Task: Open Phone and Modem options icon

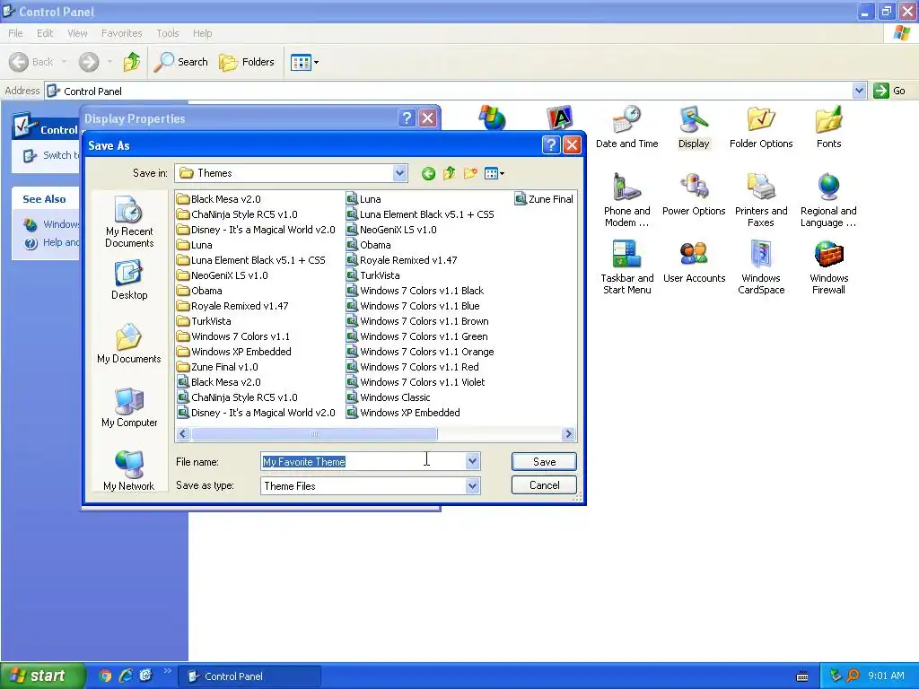Action: [626, 200]
